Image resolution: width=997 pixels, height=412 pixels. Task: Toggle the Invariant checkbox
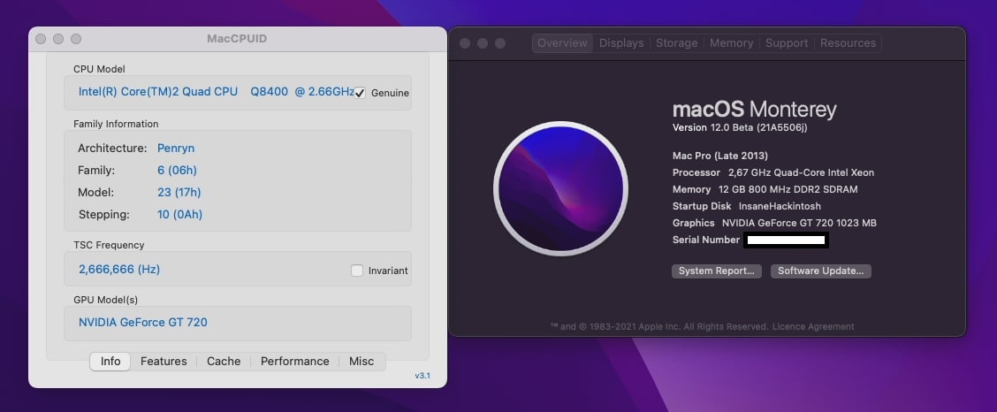[357, 271]
